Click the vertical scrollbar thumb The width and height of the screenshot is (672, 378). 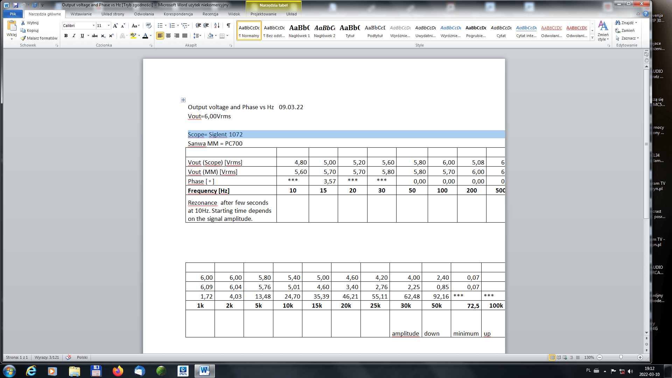[x=646, y=143]
